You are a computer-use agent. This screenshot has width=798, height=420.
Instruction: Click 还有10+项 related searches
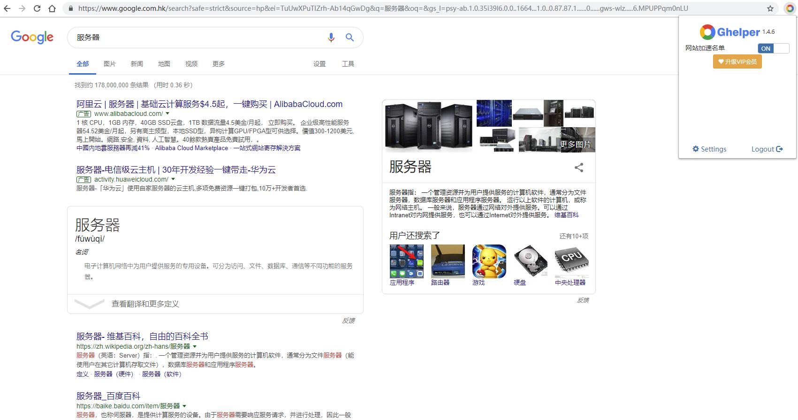click(x=574, y=236)
